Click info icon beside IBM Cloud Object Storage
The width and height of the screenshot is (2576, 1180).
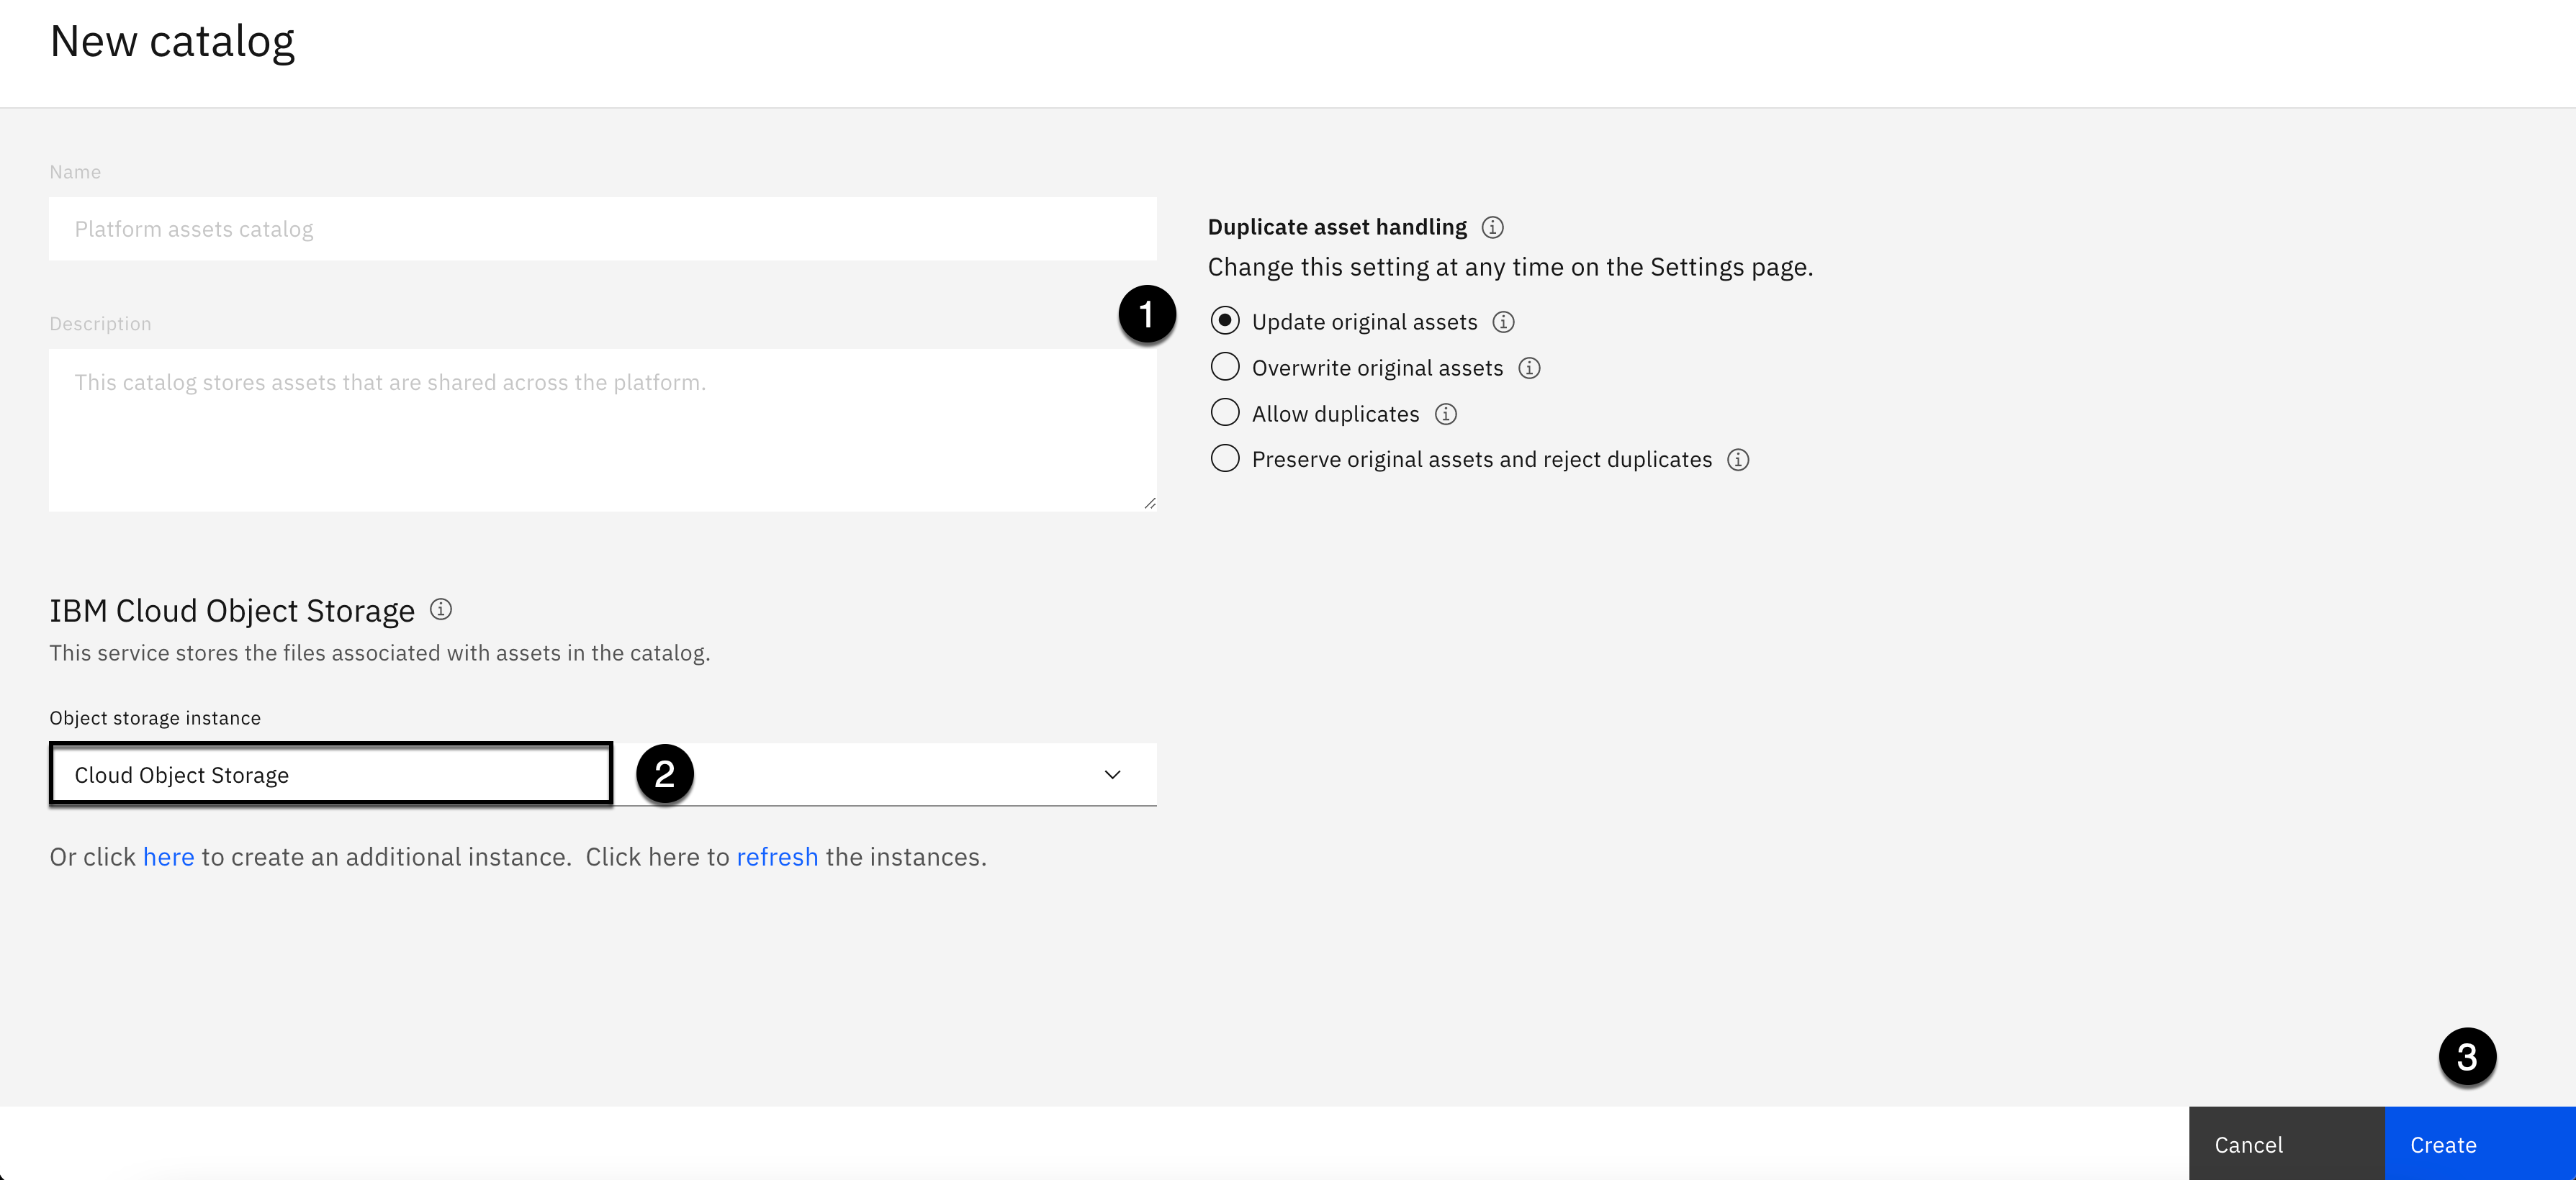(x=441, y=609)
